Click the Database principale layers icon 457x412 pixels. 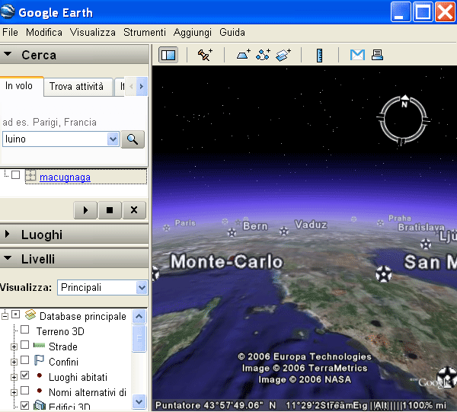[30, 315]
